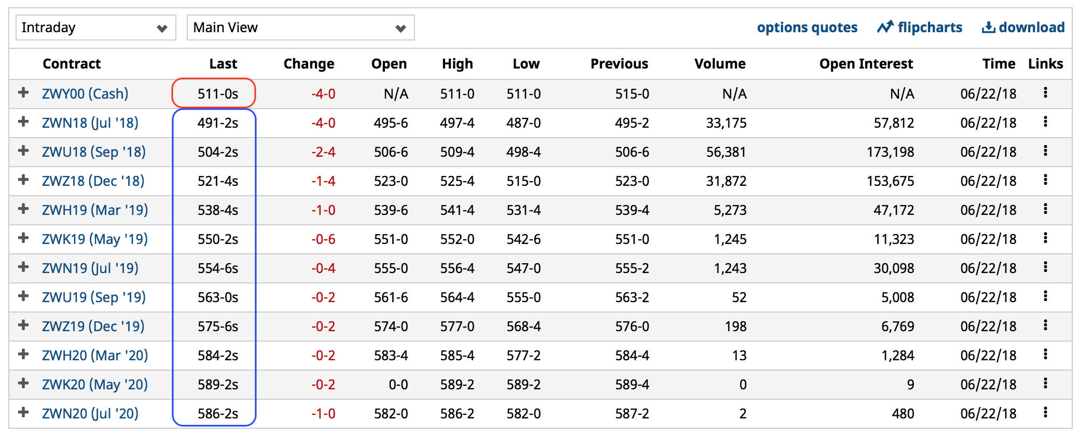Open links menu for ZWN20 (Jul '20) row
Screen dimensions: 1079x434
tap(1045, 413)
